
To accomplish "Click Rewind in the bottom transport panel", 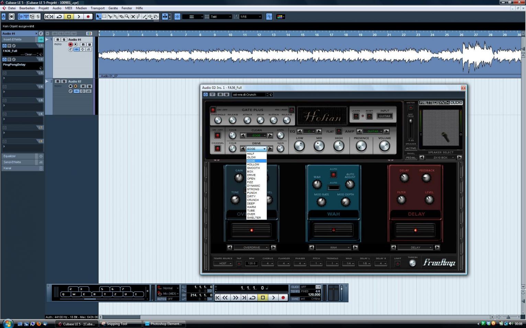I will 225,297.
